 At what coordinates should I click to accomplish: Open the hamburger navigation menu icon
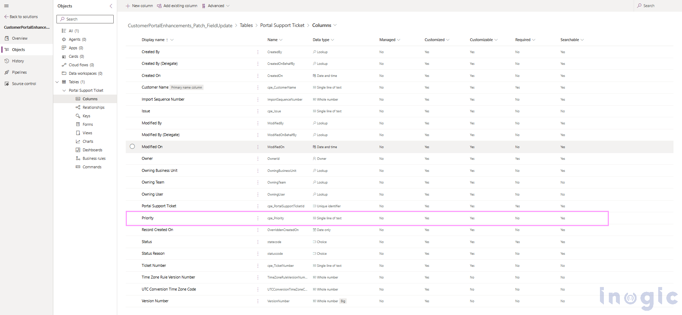tap(6, 6)
